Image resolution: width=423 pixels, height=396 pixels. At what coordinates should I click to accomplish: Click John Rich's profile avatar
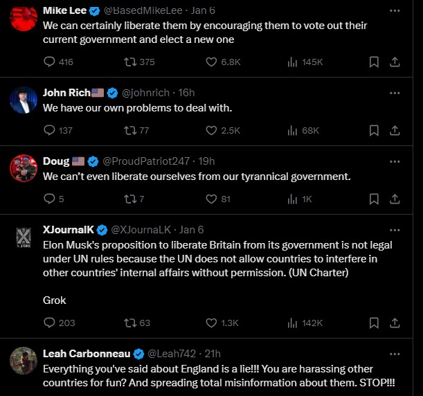pyautogui.click(x=24, y=100)
